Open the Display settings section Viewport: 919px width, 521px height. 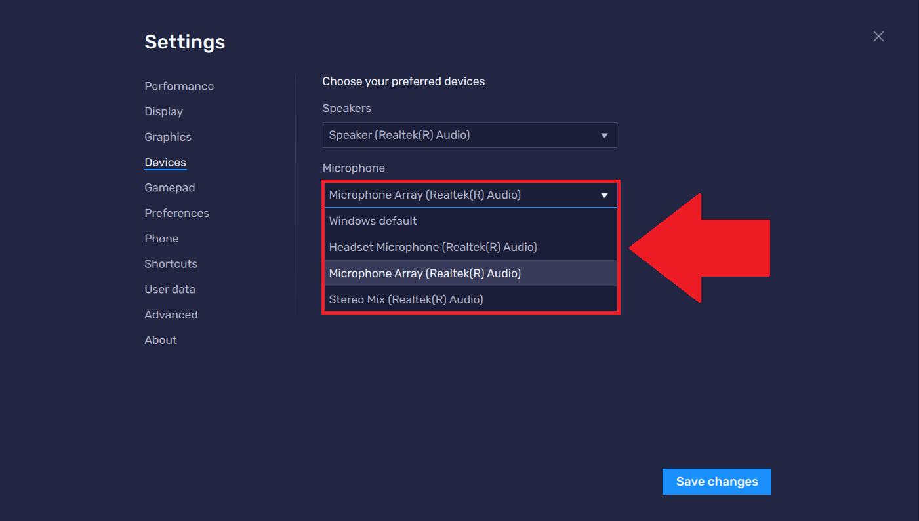coord(164,112)
